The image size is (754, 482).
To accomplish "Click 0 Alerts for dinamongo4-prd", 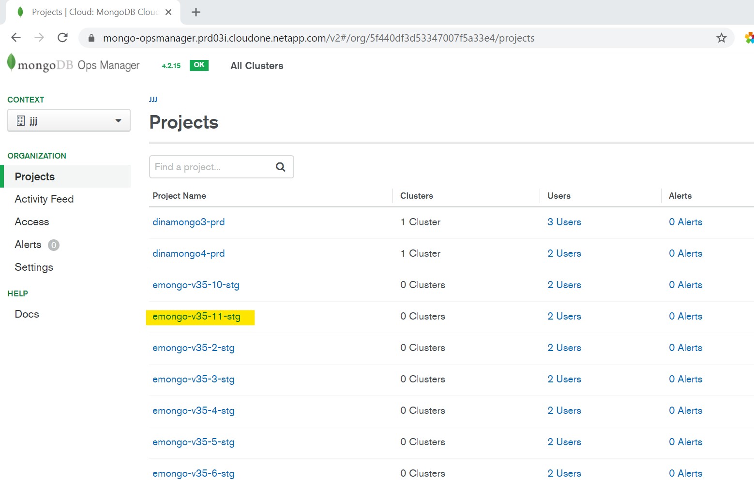I will (x=685, y=254).
